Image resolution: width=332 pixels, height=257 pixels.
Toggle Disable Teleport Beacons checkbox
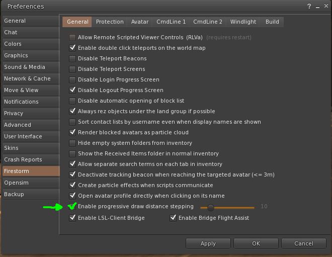coord(72,59)
